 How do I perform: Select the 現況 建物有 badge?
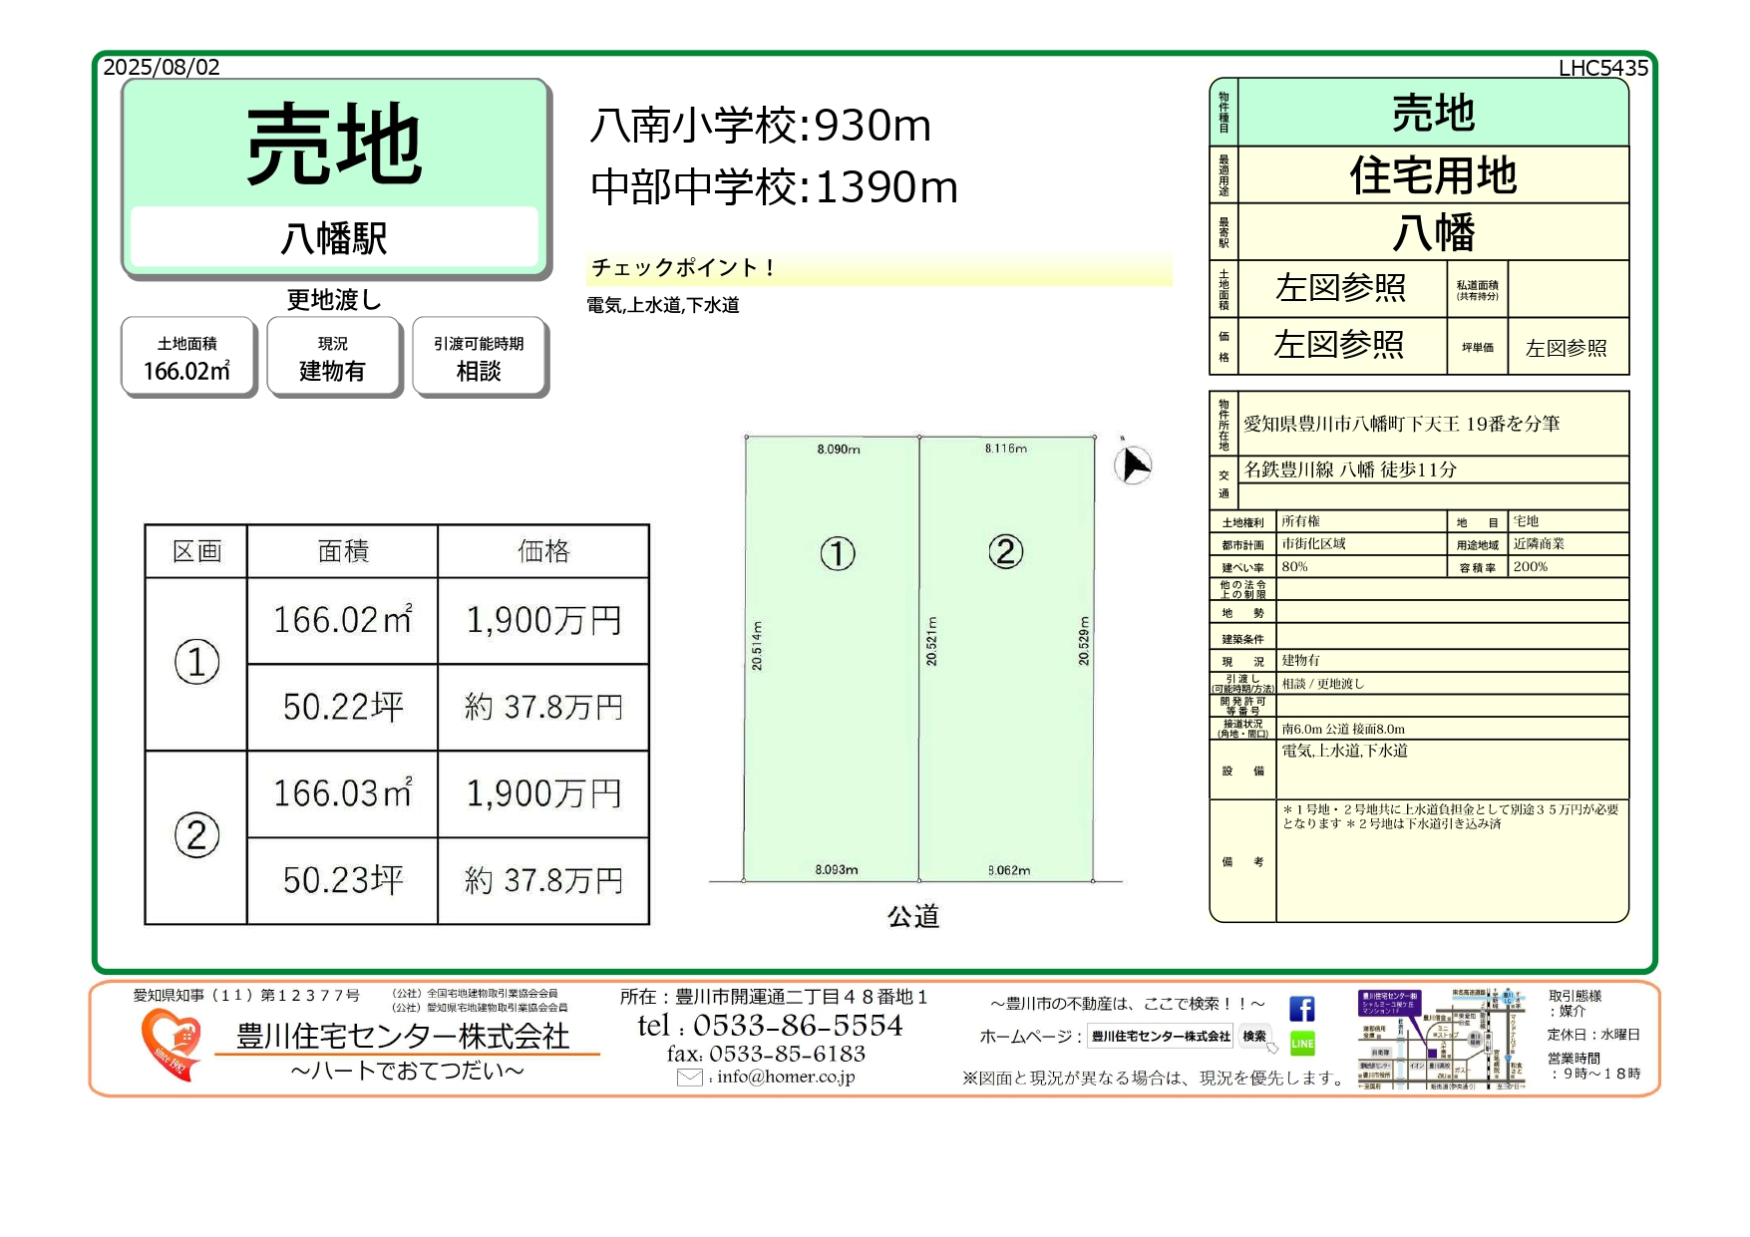tap(333, 358)
